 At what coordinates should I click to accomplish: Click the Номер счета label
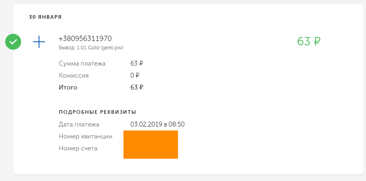click(78, 148)
